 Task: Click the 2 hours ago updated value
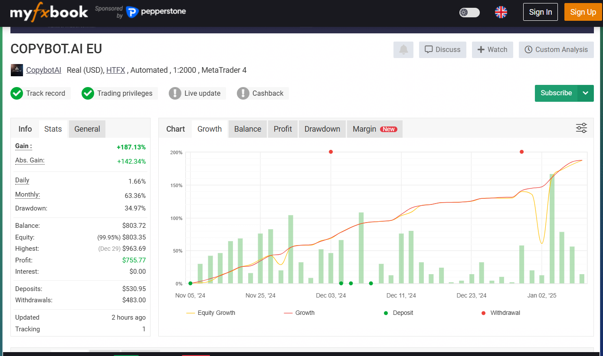point(128,317)
